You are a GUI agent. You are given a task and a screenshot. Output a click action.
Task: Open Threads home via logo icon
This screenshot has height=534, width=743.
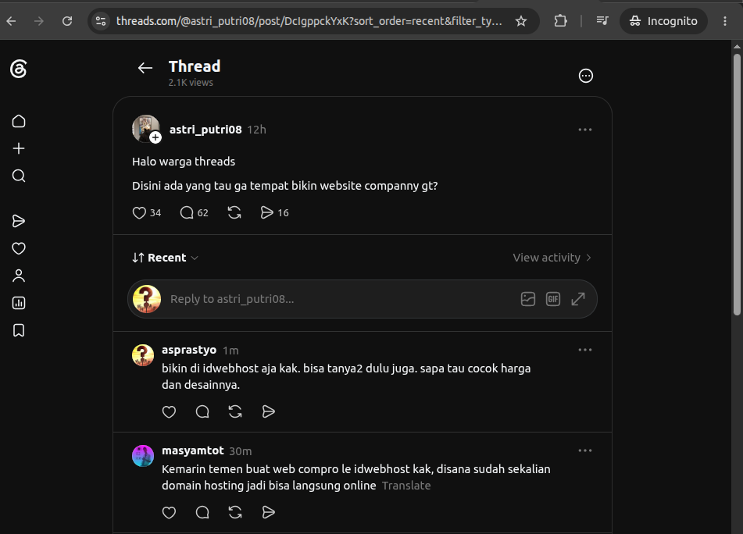[19, 69]
